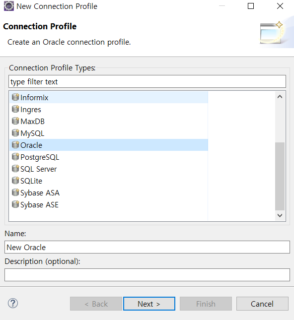Click the Name field containing New Oracle
The height and width of the screenshot is (320, 294).
147,247
